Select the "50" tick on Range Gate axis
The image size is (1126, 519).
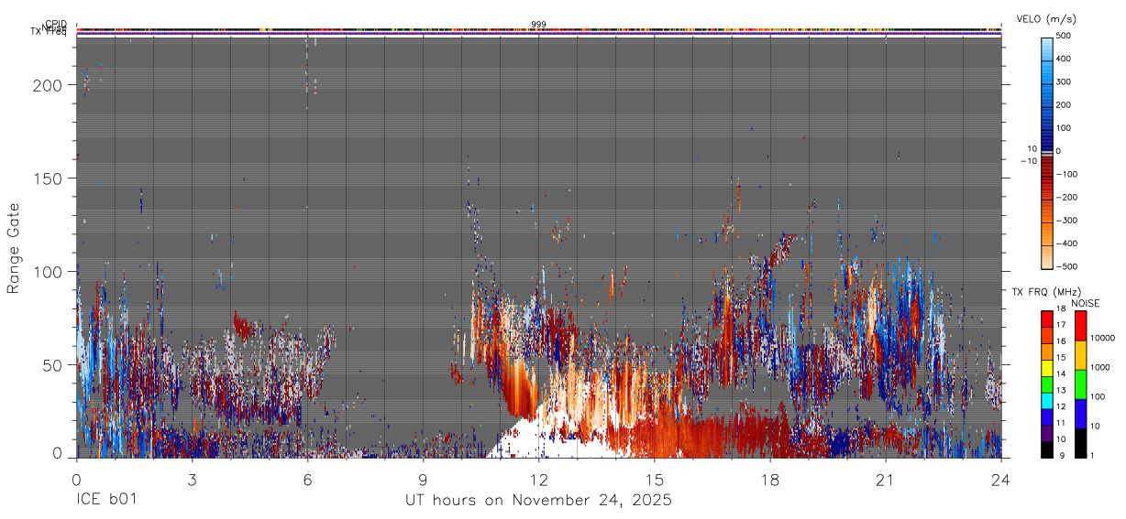point(54,364)
